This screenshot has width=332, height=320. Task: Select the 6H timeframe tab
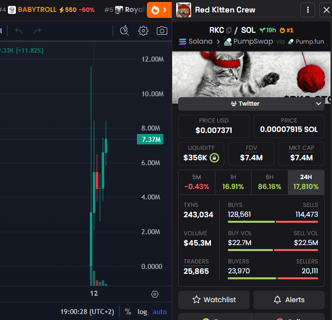click(x=269, y=182)
